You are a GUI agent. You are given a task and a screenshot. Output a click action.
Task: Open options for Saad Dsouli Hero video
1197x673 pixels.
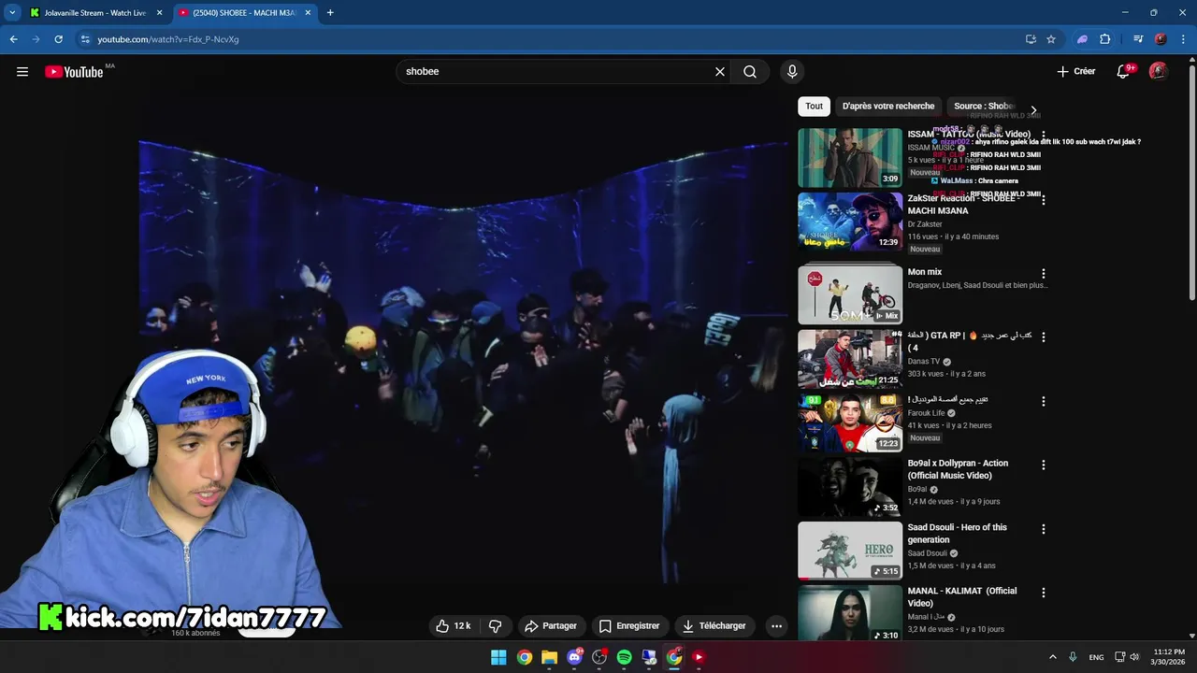point(1044,529)
